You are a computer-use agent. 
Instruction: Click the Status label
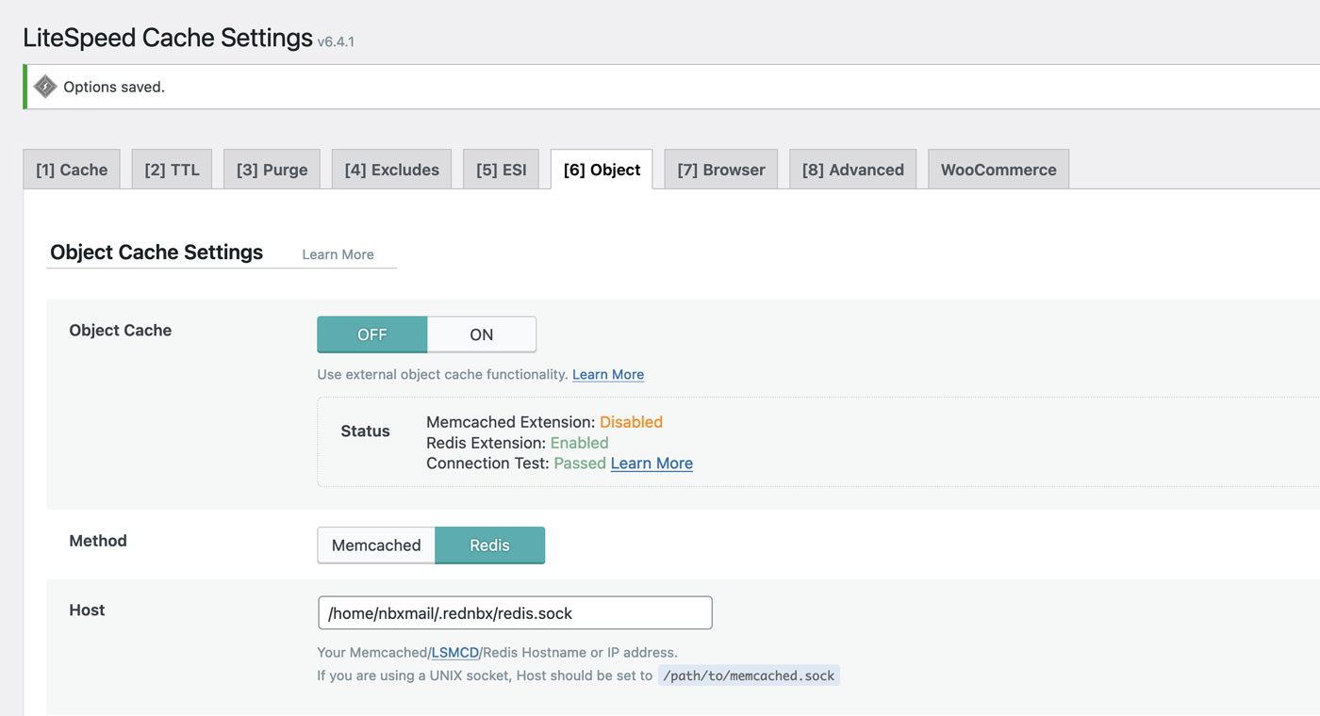(x=365, y=431)
